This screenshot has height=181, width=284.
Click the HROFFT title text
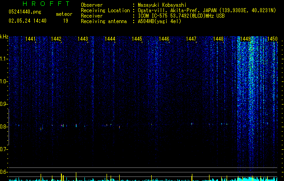pyautogui.click(x=46, y=4)
